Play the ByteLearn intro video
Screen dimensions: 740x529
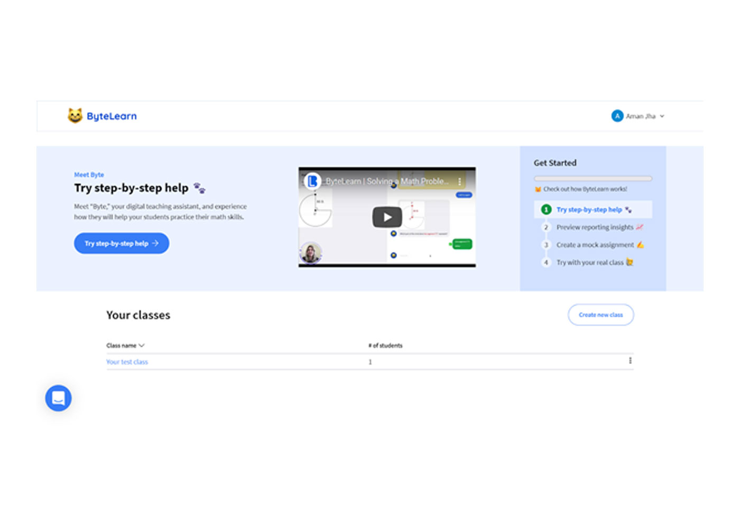(x=387, y=217)
